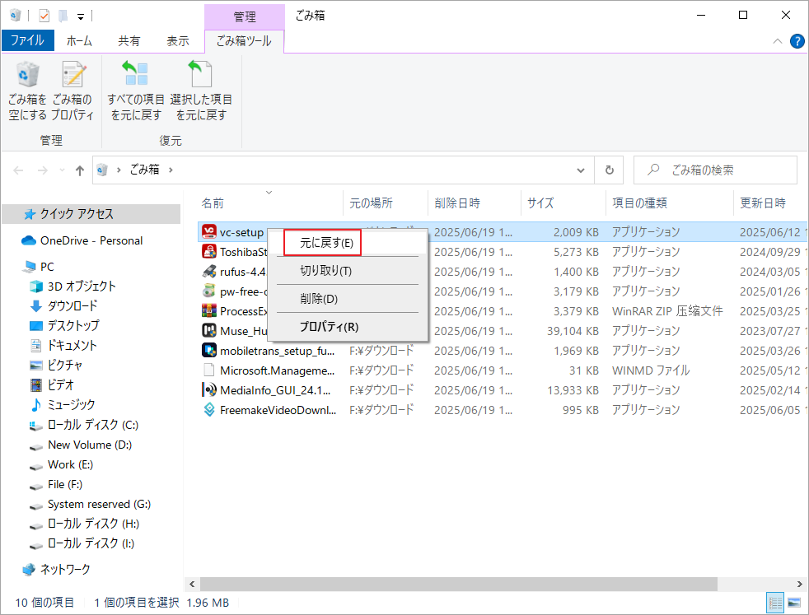
Task: Go back with the left arrow button
Action: [x=19, y=170]
